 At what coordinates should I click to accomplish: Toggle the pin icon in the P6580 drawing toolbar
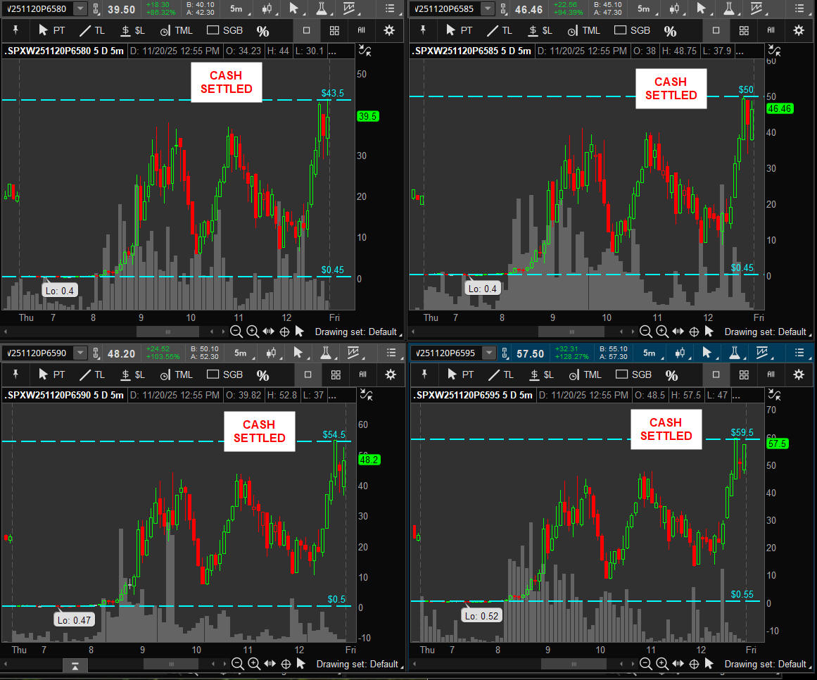coord(14,30)
